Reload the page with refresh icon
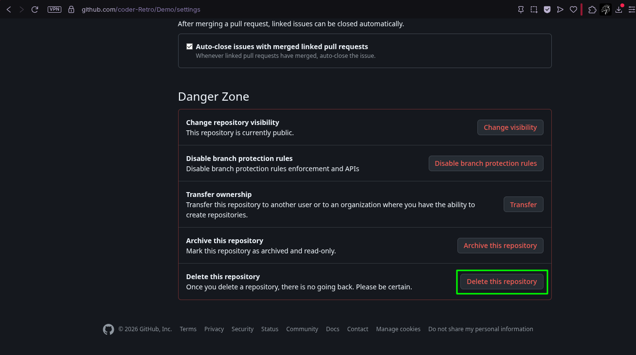The image size is (636, 355). (35, 9)
